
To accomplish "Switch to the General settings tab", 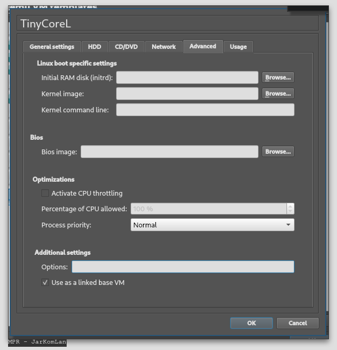I will (52, 47).
